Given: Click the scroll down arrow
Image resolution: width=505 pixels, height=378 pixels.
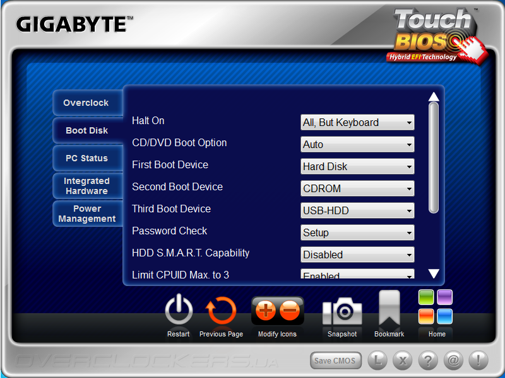Looking at the screenshot, I should pos(434,273).
